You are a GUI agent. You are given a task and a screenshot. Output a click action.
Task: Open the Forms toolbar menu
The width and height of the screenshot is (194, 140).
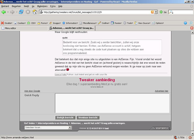tap(43, 23)
